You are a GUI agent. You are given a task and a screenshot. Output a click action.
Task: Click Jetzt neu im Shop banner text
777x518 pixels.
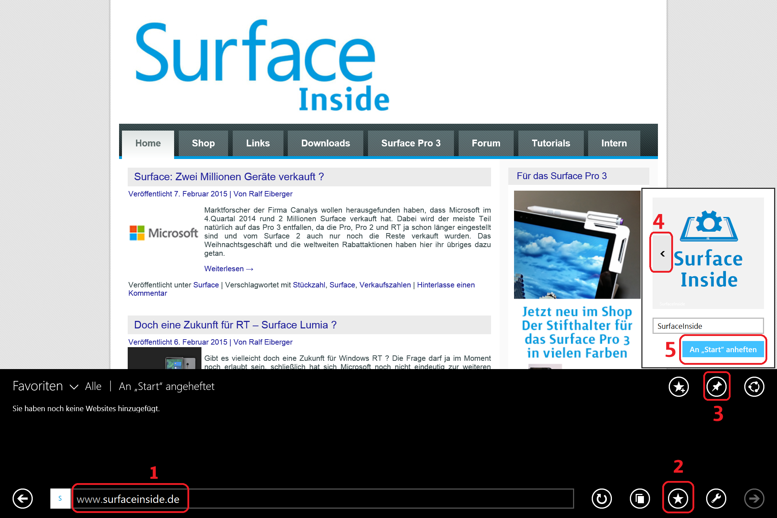[577, 332]
